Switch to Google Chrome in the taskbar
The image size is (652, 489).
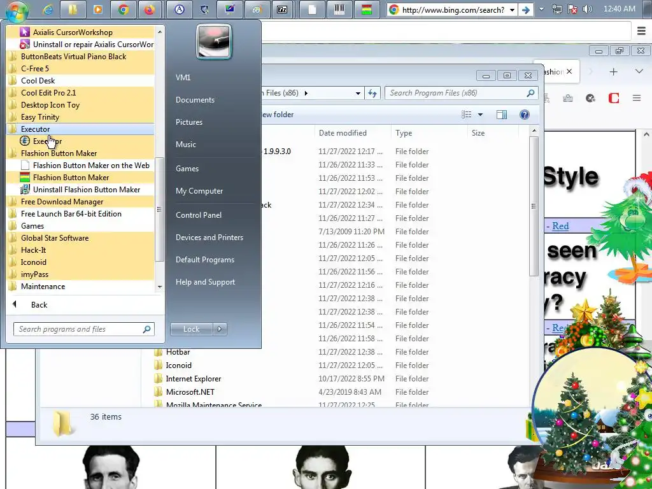(124, 9)
